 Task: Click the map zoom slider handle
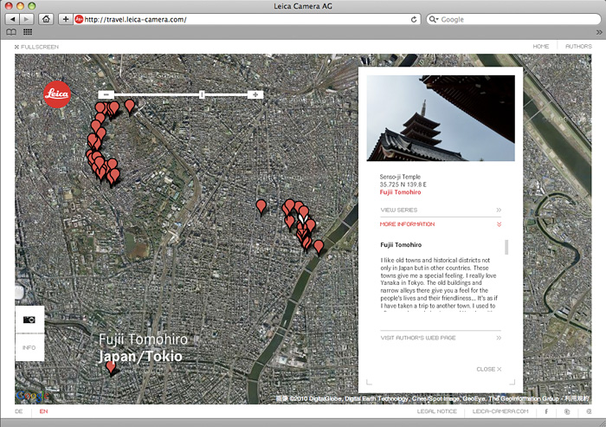click(202, 94)
